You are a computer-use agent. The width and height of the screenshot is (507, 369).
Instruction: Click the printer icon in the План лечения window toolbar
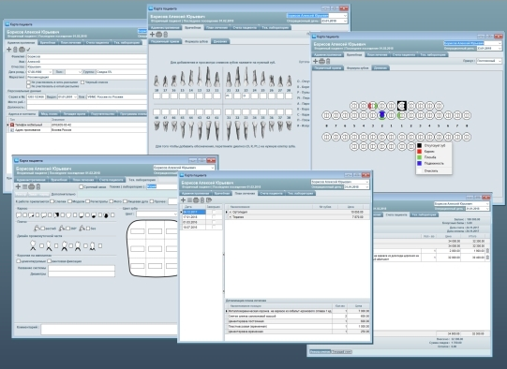tap(196, 200)
